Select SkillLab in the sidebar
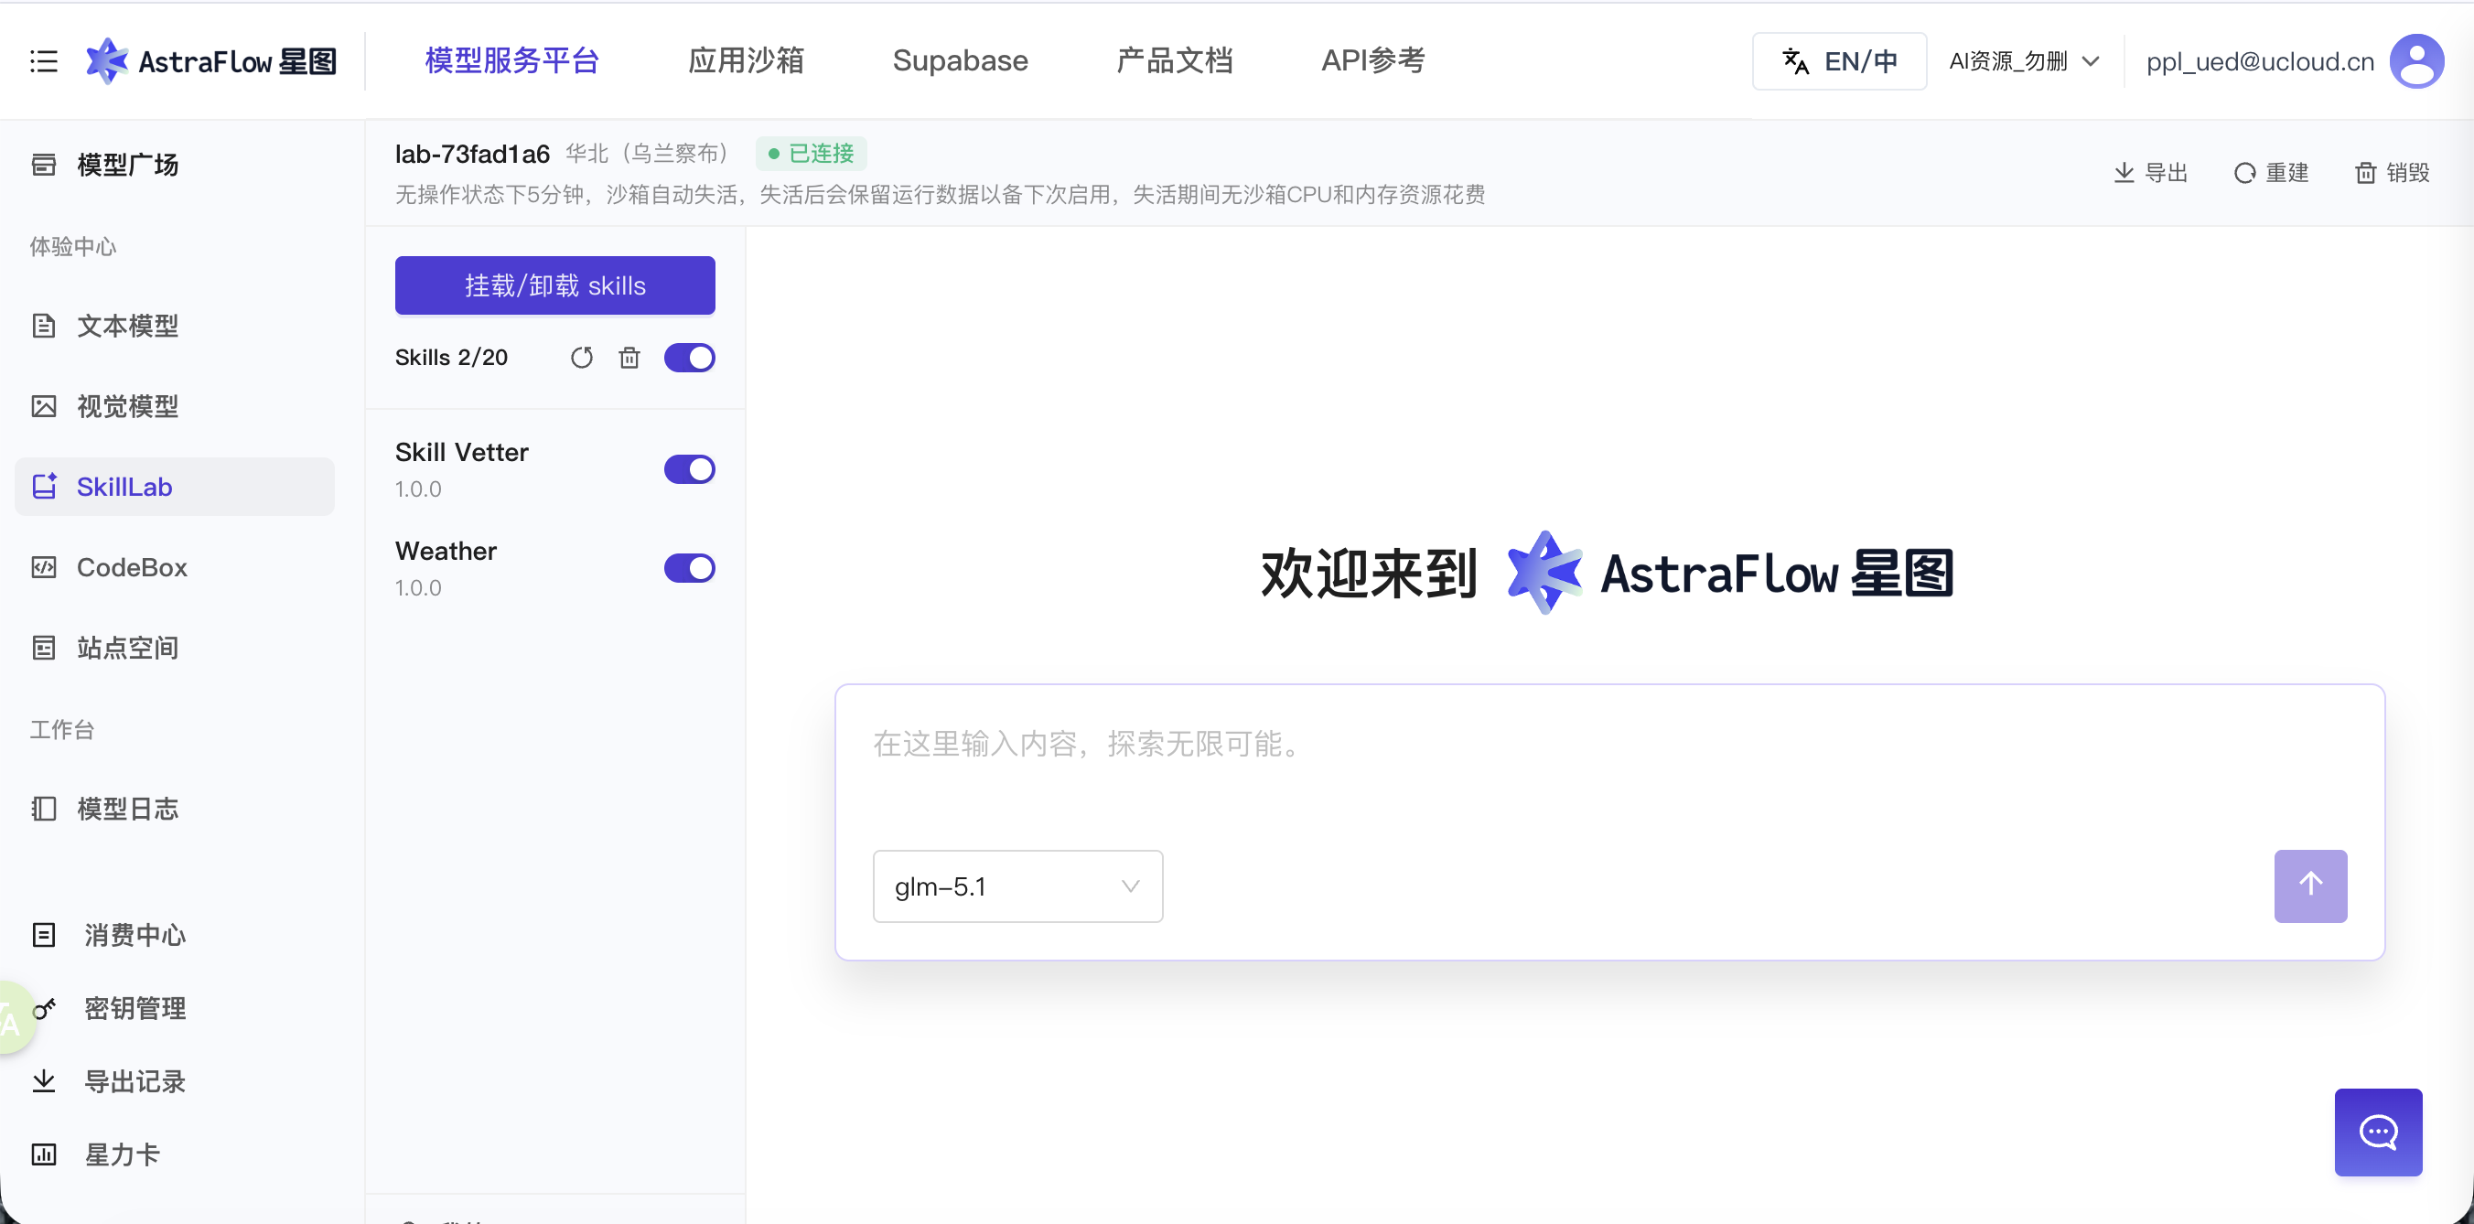 click(x=175, y=487)
